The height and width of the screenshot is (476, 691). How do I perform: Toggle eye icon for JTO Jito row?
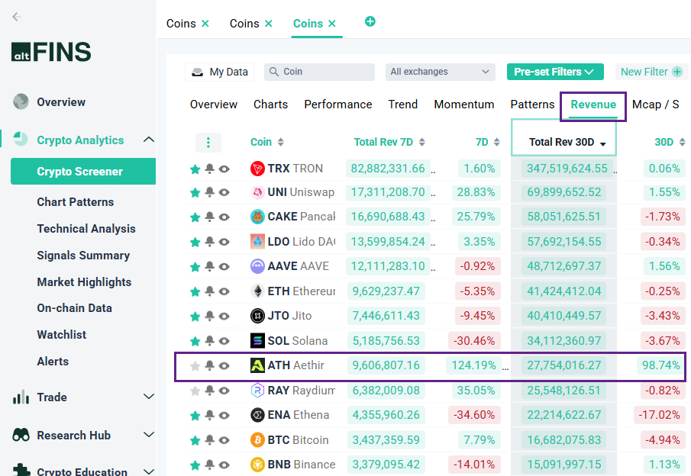[224, 316]
